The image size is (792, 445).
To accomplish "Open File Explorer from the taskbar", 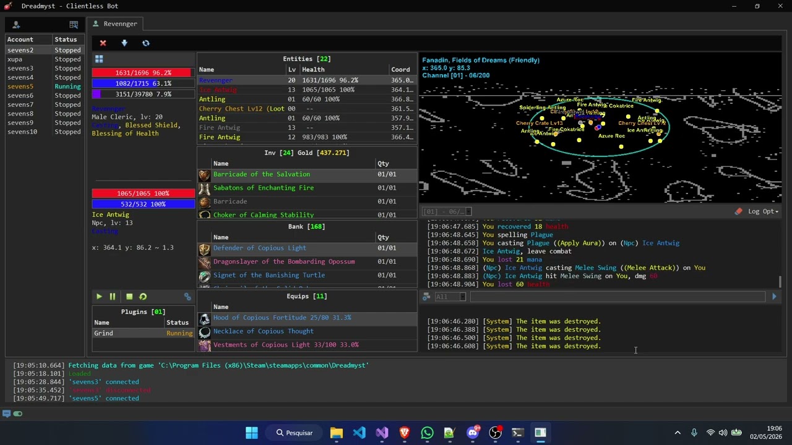I will pos(337,433).
